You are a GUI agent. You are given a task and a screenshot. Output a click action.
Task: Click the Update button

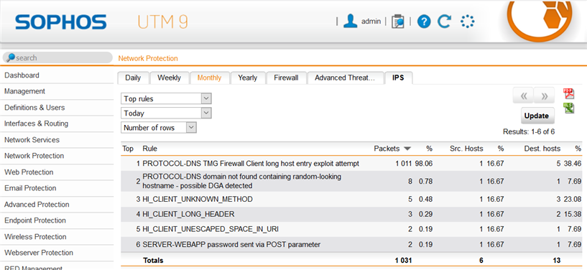pos(537,116)
